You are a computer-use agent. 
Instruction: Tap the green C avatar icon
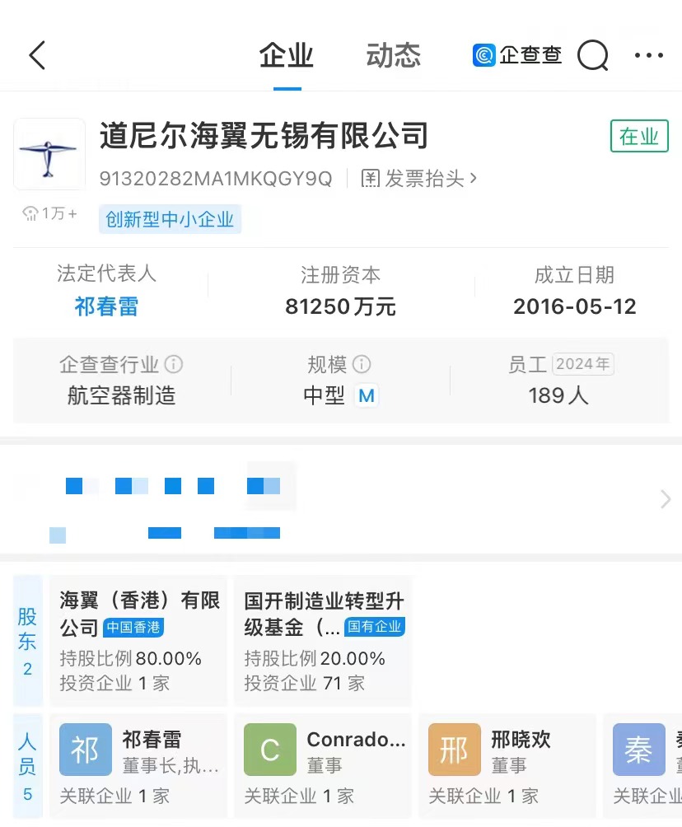pyautogui.click(x=270, y=750)
